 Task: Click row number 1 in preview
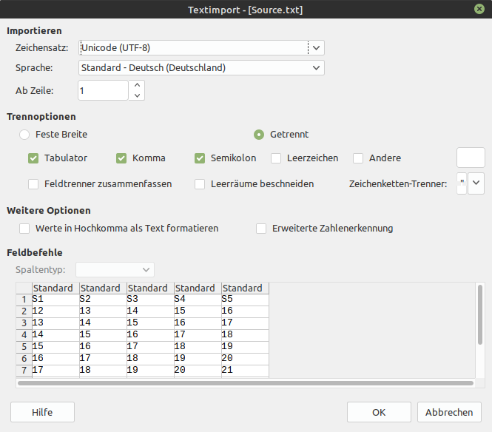[24, 300]
